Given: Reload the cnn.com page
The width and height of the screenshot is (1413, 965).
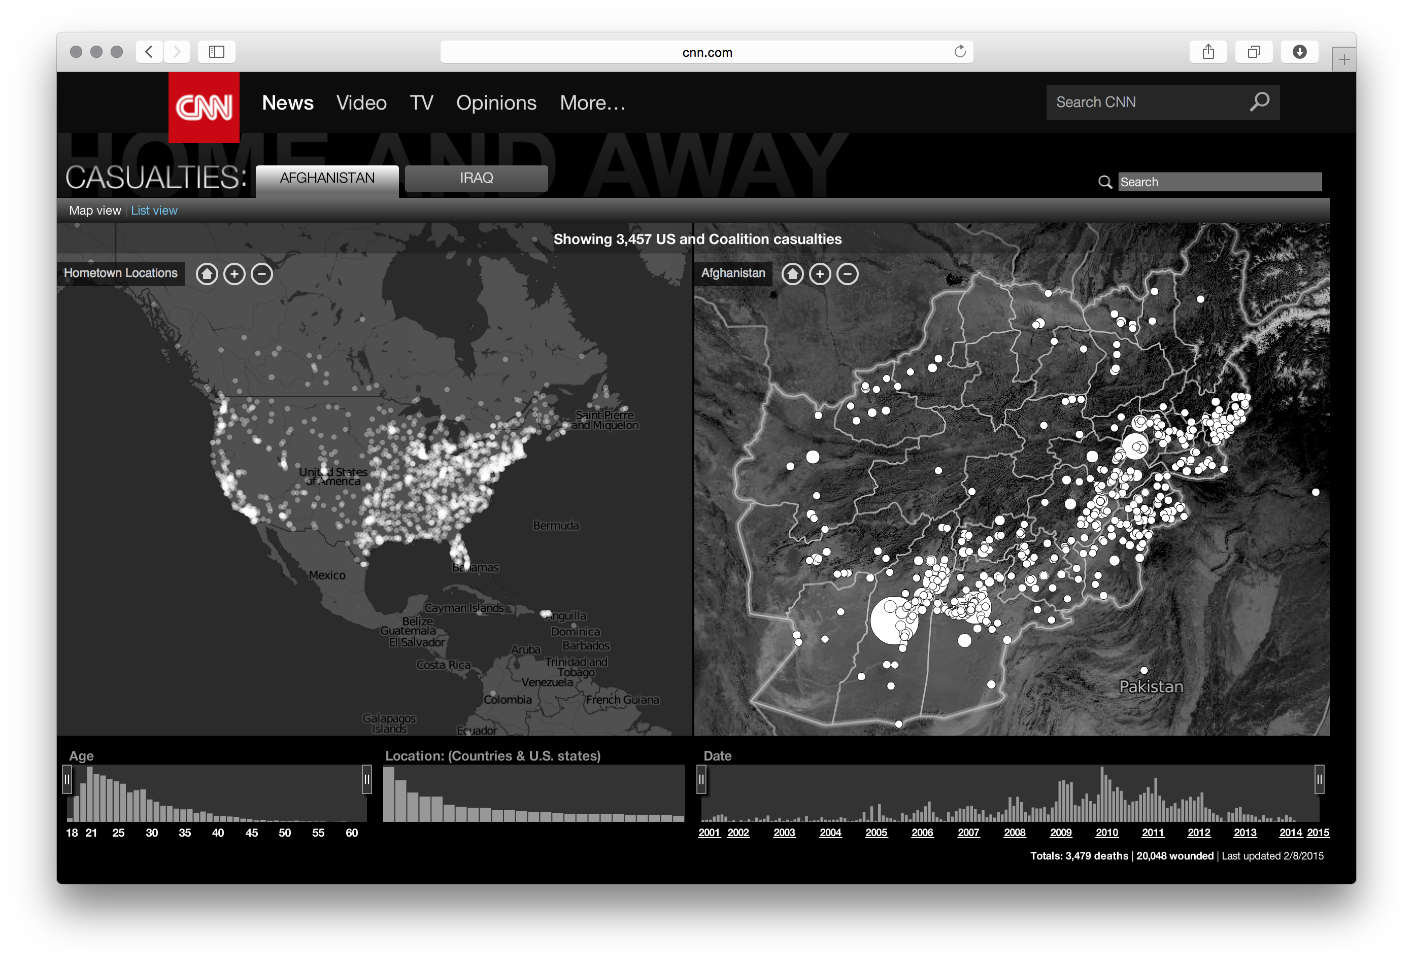Looking at the screenshot, I should [x=959, y=52].
